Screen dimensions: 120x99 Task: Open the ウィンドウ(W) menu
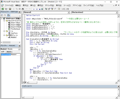89,5
